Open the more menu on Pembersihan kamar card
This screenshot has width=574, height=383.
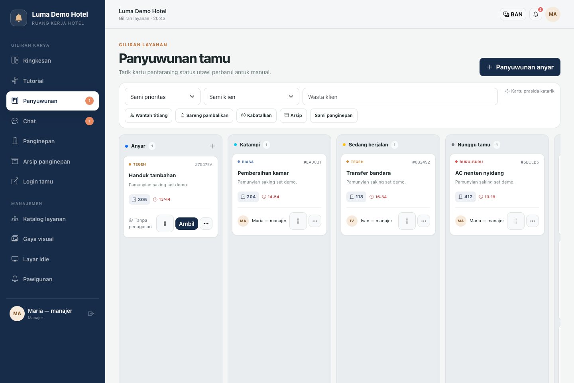[315, 221]
